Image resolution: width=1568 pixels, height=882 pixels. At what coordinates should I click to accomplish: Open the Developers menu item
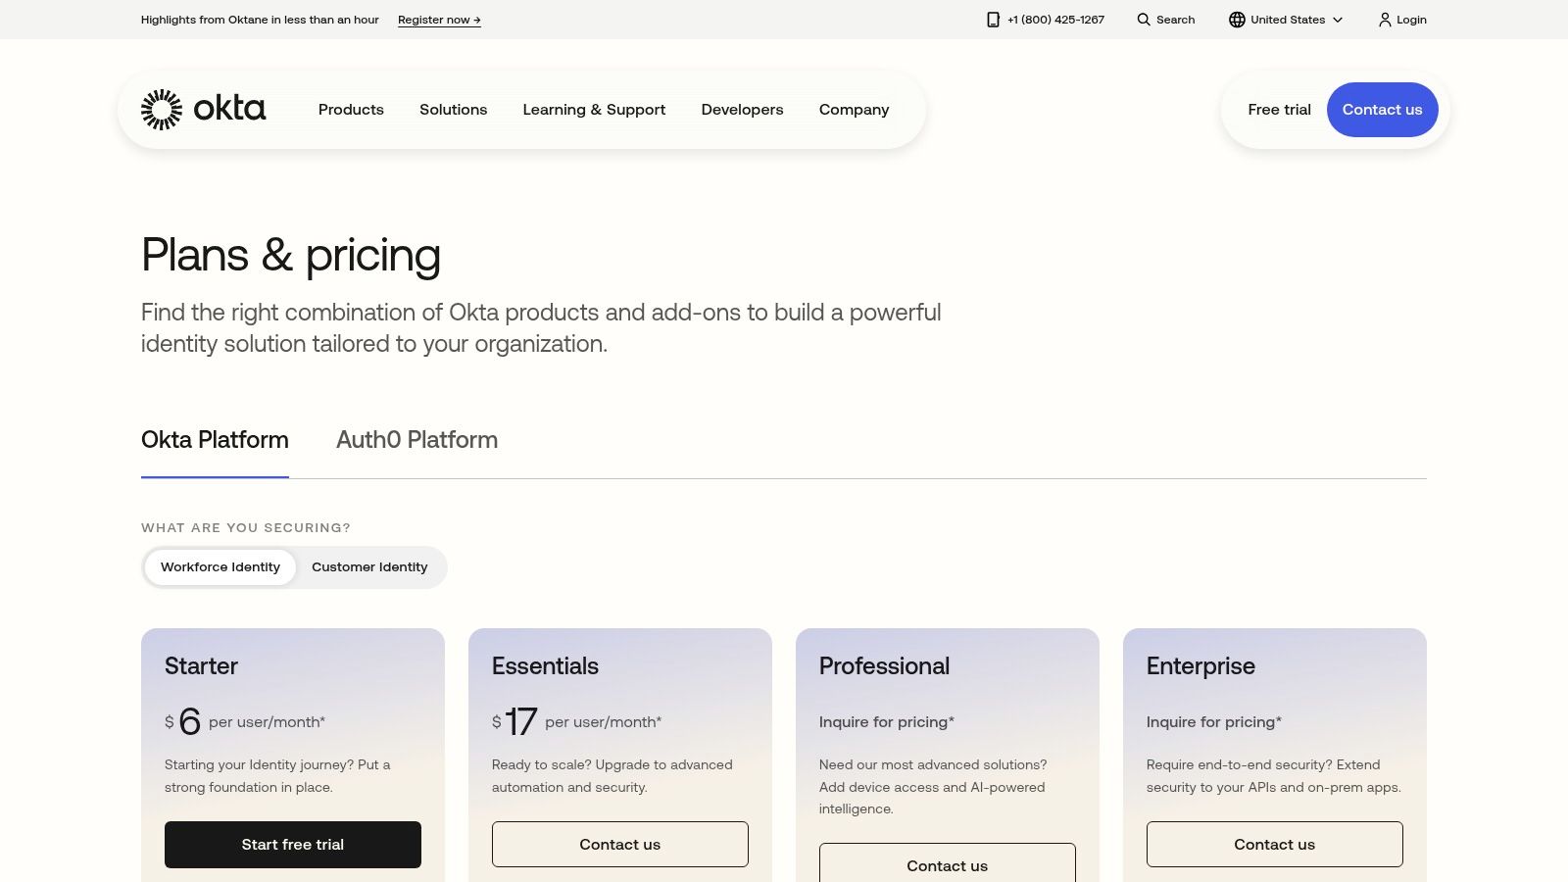[742, 110]
